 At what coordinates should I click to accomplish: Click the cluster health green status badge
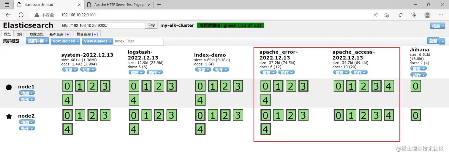[230, 25]
